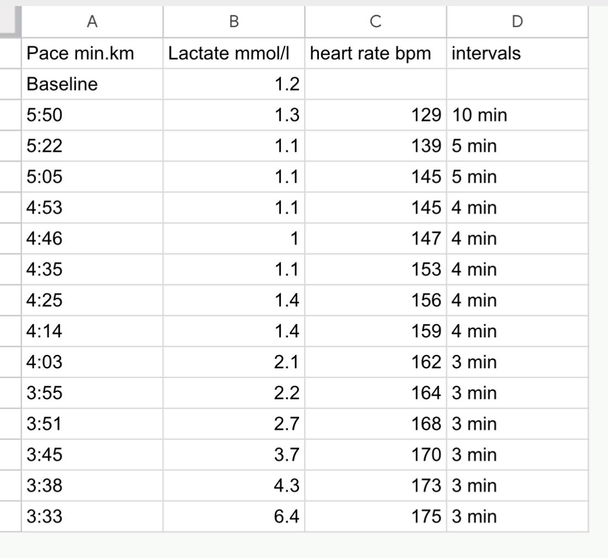The width and height of the screenshot is (608, 558).
Task: Click the 'heart rate bpm' header cell
Action: [x=375, y=53]
